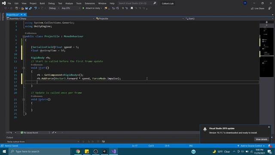The image size is (275, 155).
Task: Save the current file with Save icon
Action: click(27, 8)
